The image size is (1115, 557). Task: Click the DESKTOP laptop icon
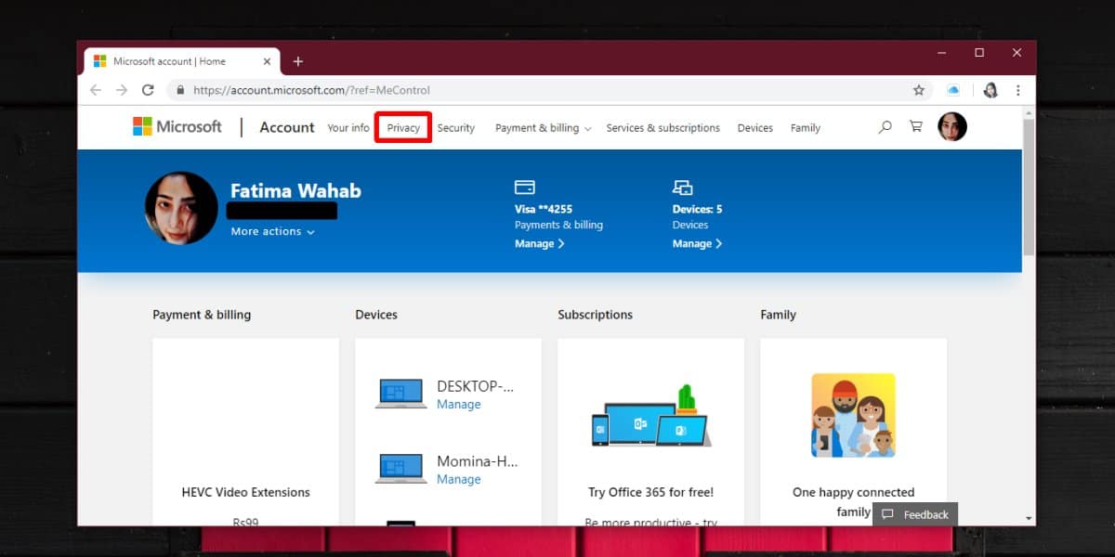point(401,394)
